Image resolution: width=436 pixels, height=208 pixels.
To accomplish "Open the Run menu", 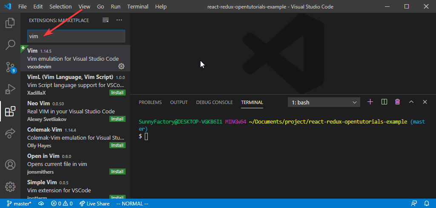I will coord(115,6).
